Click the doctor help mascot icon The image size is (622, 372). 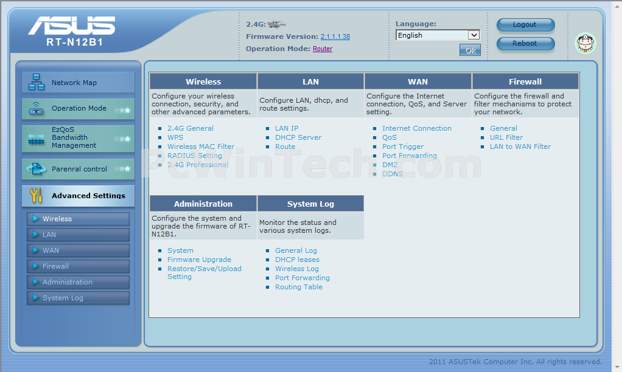point(585,43)
